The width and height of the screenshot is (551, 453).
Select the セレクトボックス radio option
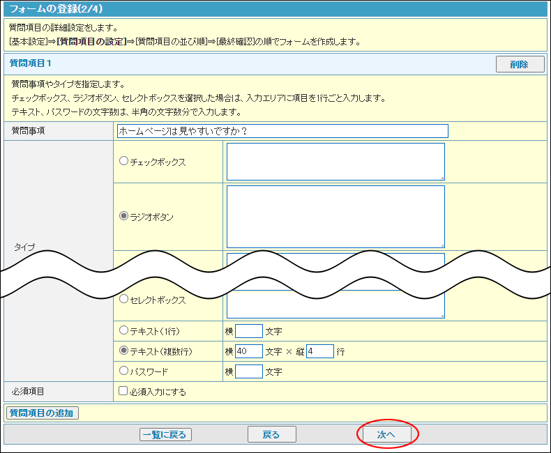click(124, 299)
